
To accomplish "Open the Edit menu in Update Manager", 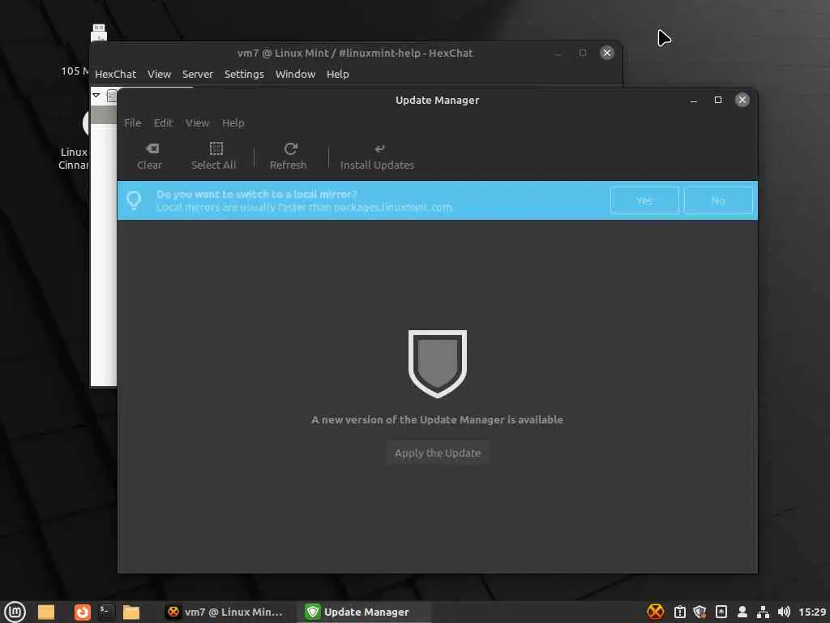I will 163,123.
